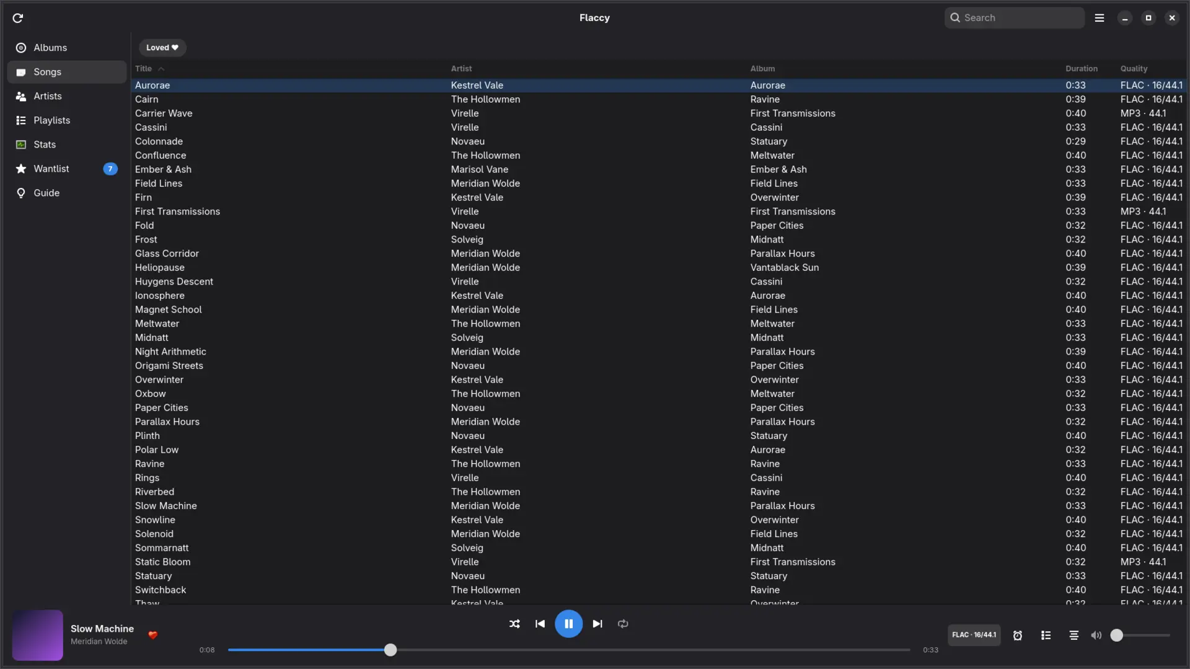1190x669 pixels.
Task: Select the song Slow Machine in list
Action: (659, 506)
